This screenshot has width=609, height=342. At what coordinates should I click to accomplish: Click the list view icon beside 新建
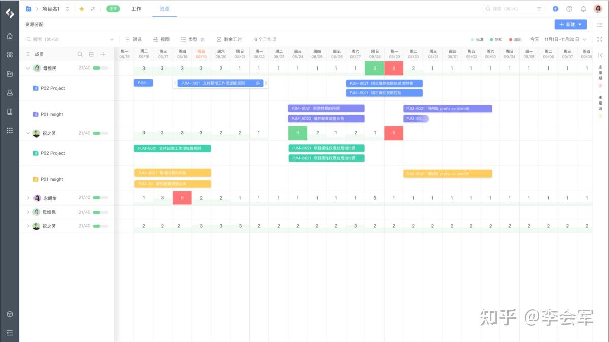tap(600, 24)
